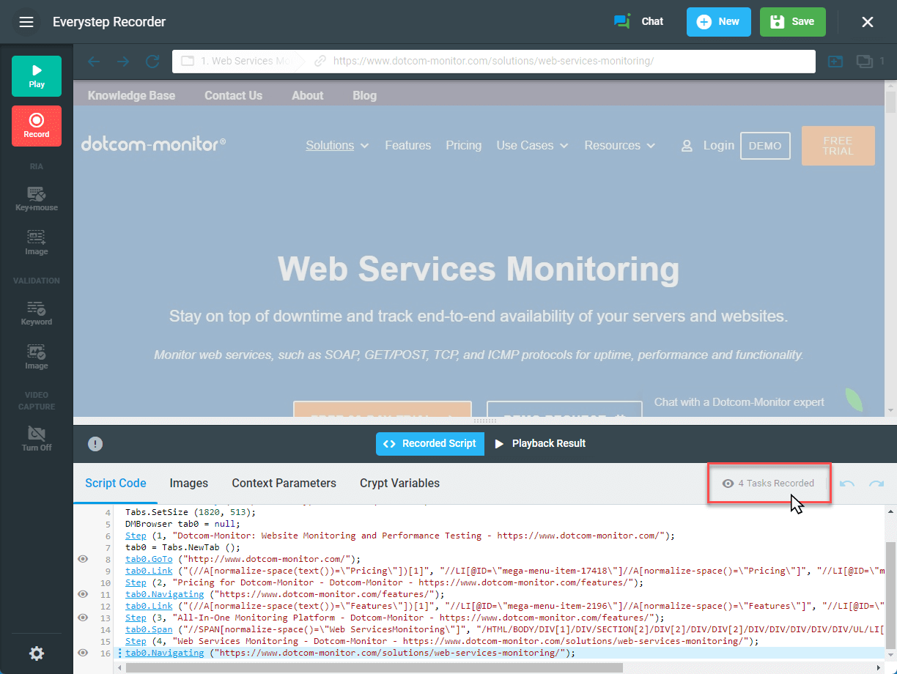Select the RIA Image tool
The image size is (897, 674).
point(37,242)
